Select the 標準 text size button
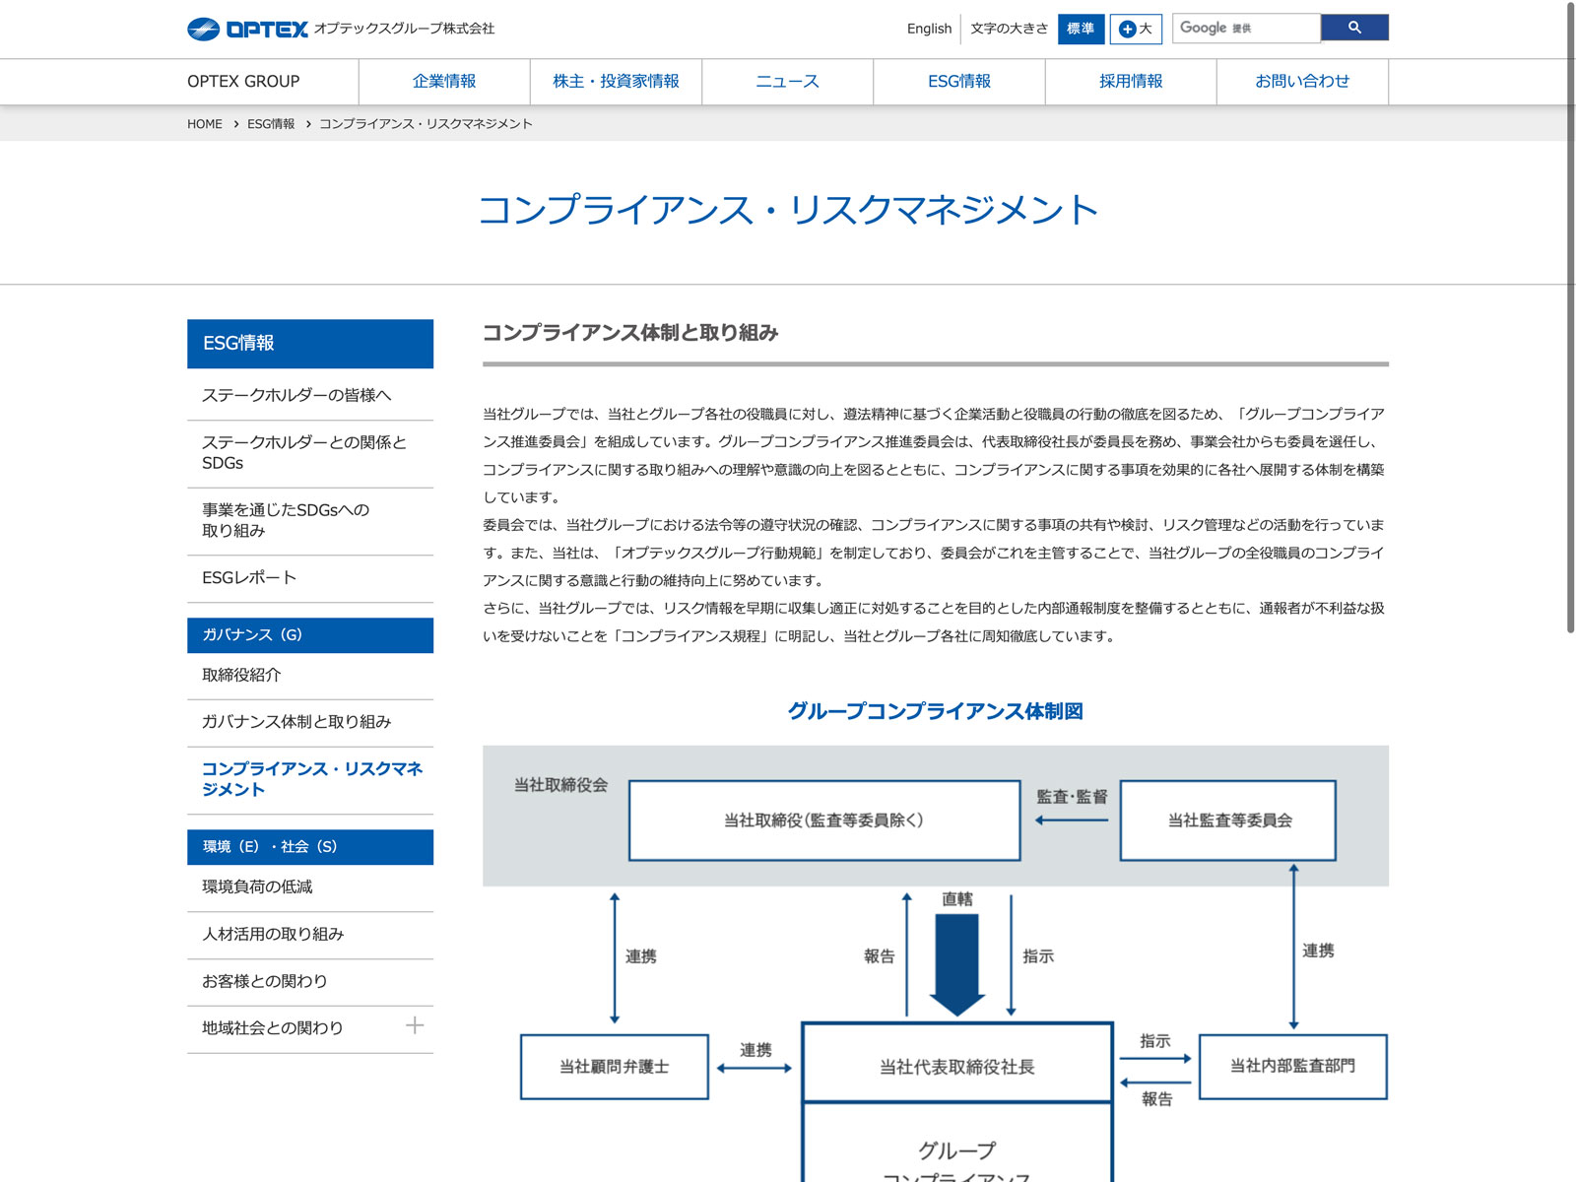Screen dimensions: 1576x1182 point(1081,29)
